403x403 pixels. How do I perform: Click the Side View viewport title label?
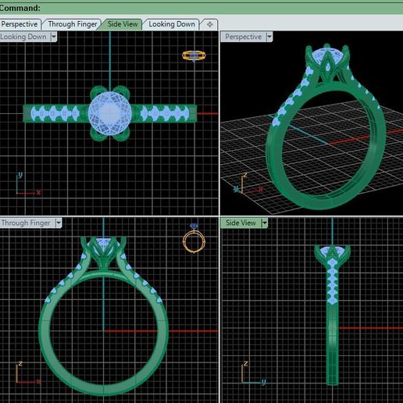(241, 223)
